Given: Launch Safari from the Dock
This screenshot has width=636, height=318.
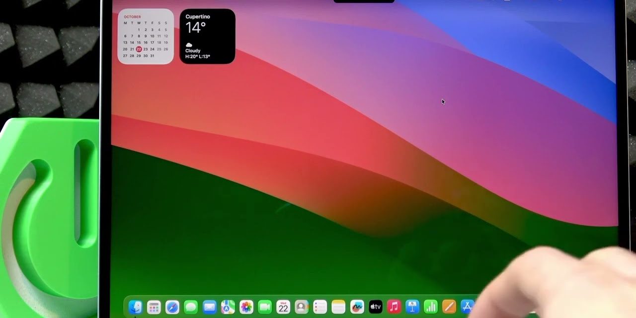Looking at the screenshot, I should (172, 307).
